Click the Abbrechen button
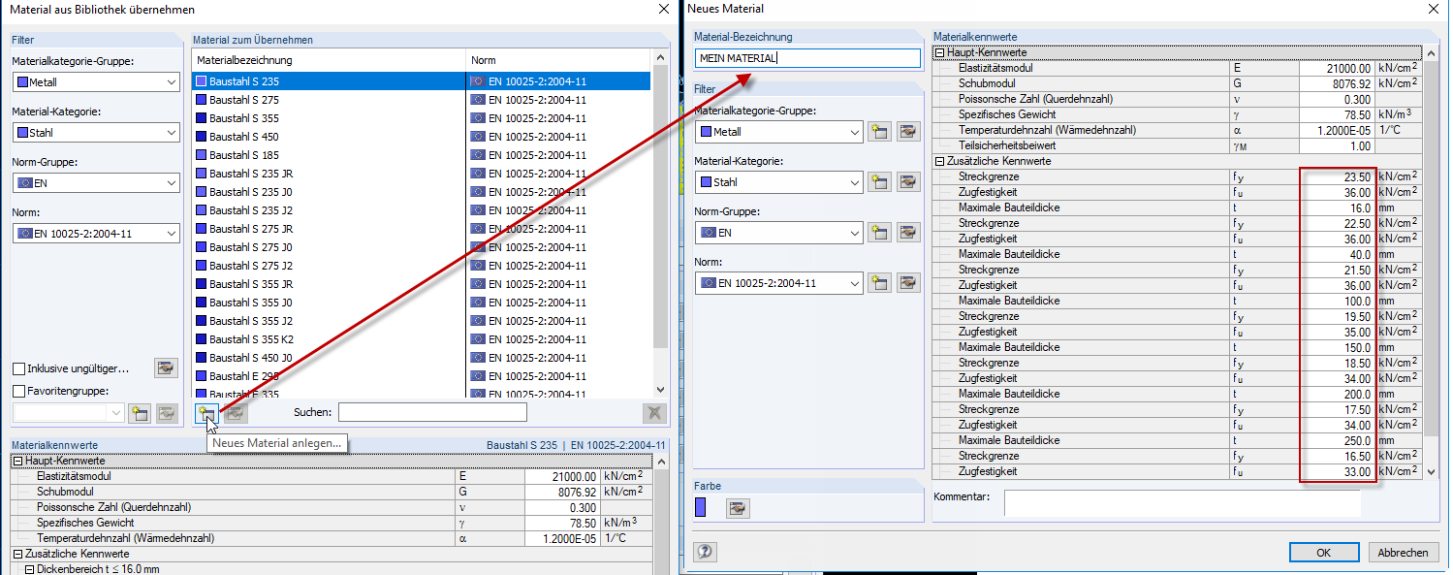 (1404, 552)
